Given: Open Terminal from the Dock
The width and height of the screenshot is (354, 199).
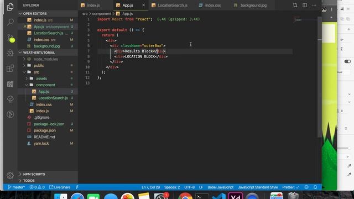Looking at the screenshot, I should [201, 196].
